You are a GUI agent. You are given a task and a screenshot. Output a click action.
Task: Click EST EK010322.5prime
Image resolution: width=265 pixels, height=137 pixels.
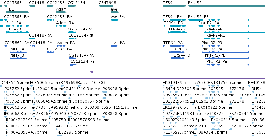(x=215, y=107)
